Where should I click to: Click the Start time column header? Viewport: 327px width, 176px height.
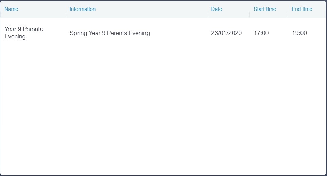265,9
